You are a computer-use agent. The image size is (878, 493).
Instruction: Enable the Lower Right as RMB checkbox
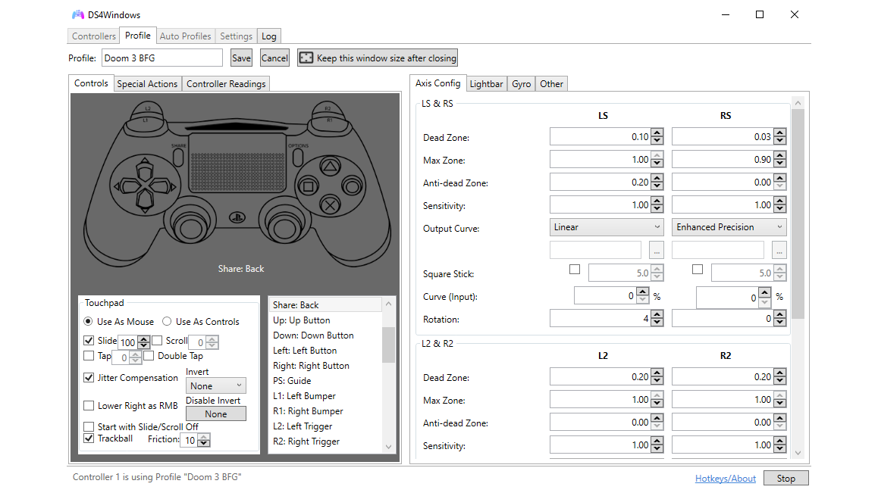point(89,406)
